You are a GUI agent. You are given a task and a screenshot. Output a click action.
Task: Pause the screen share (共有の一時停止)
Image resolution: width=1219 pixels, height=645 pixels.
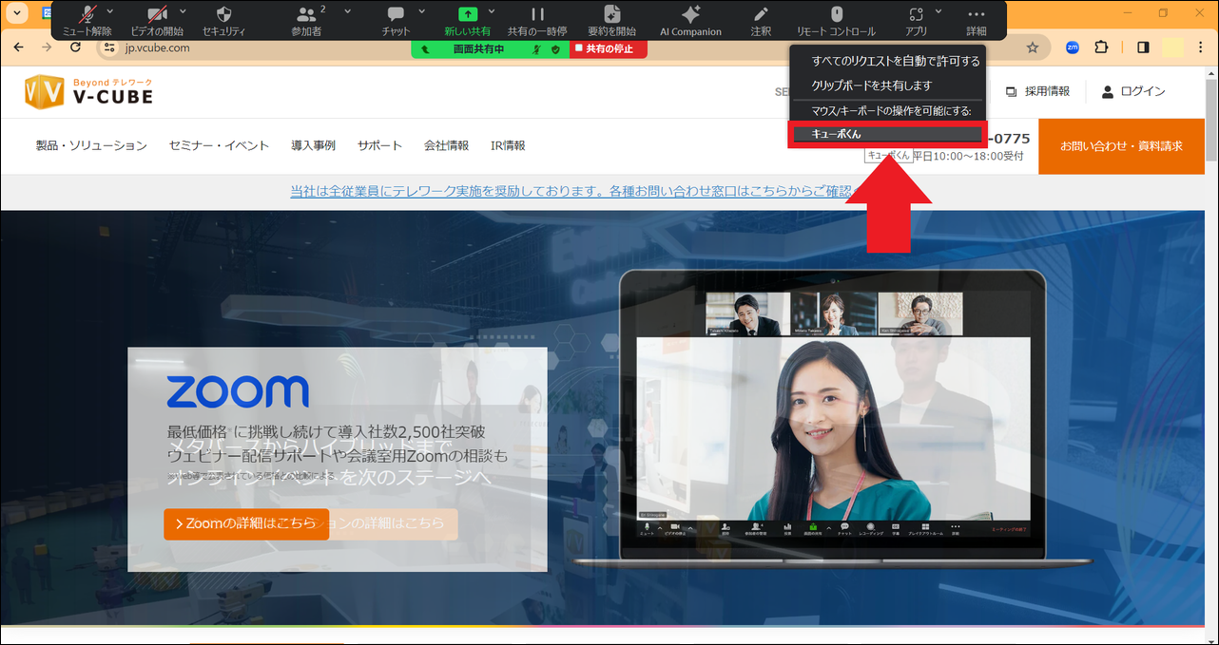[537, 20]
